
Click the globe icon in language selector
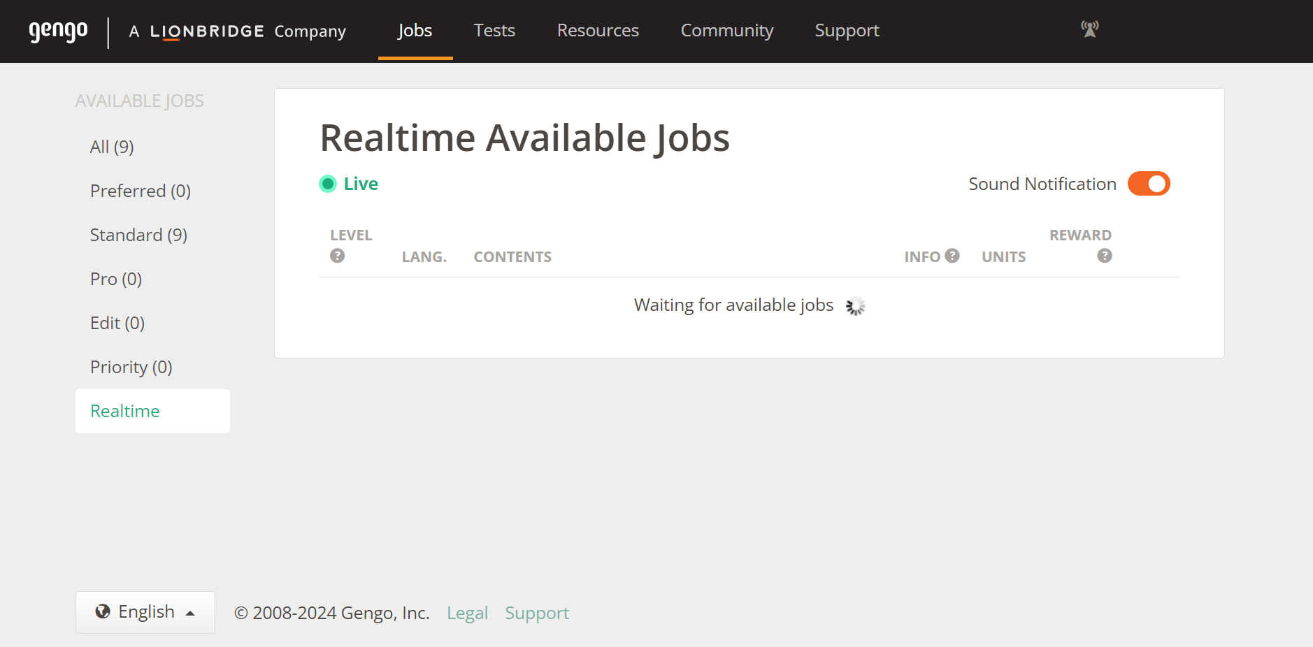click(103, 611)
